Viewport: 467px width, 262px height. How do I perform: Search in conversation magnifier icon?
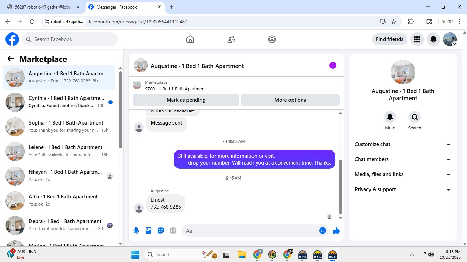point(415,117)
